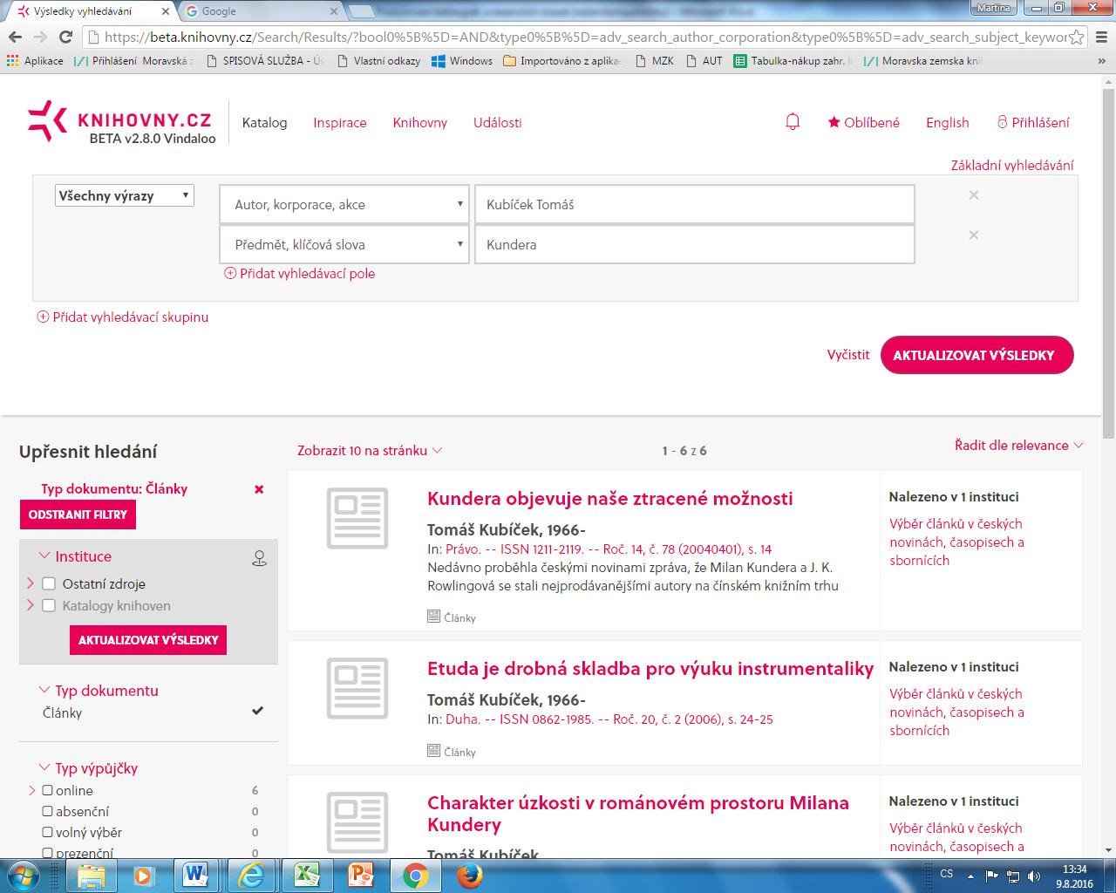Collapse the Instituce facet
1116x893 pixels.
75,556
